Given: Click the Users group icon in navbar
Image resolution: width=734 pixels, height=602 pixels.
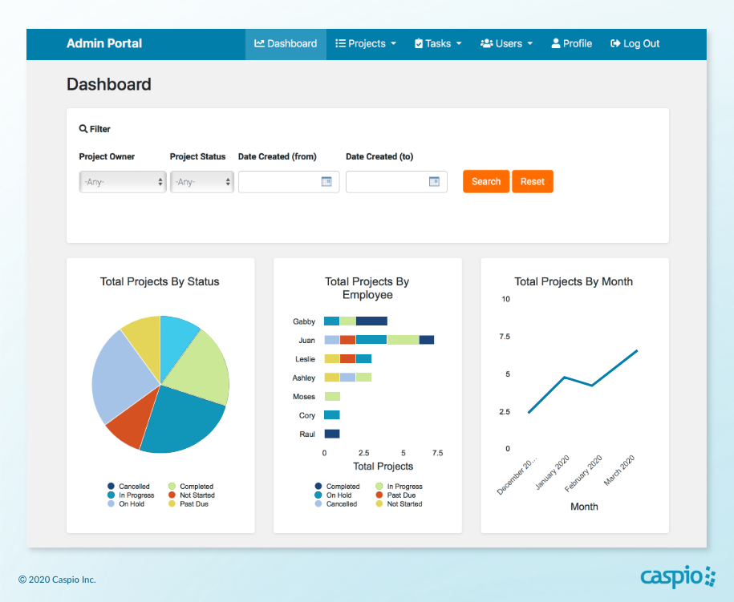Looking at the screenshot, I should [486, 44].
